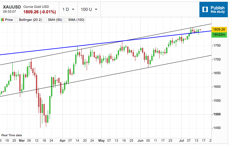The width and height of the screenshot is (229, 145).
Task: Click the Ounce Gold USD description
Action: pyautogui.click(x=36, y=7)
